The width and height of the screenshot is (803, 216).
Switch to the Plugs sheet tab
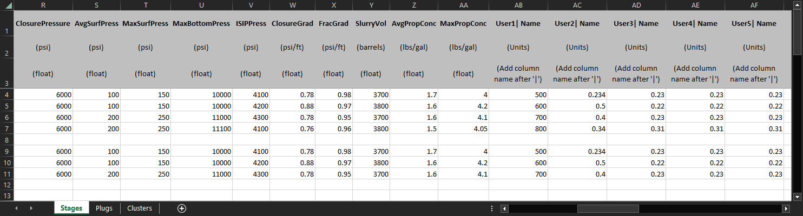tap(104, 208)
